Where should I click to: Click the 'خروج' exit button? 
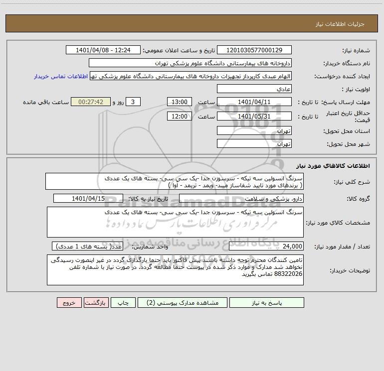pos(69,303)
